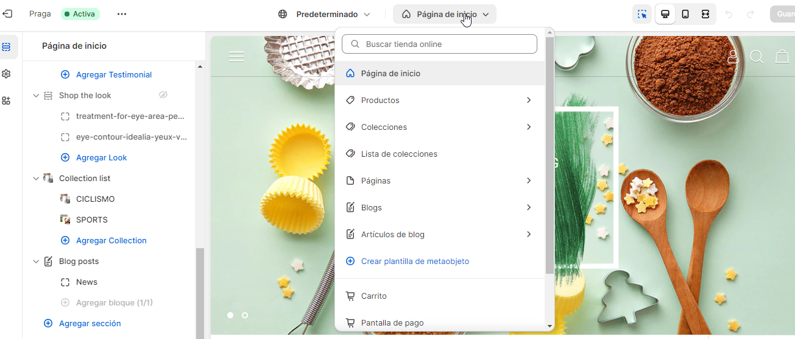Select first slideshow pagination dot
The height and width of the screenshot is (339, 795).
pos(230,315)
